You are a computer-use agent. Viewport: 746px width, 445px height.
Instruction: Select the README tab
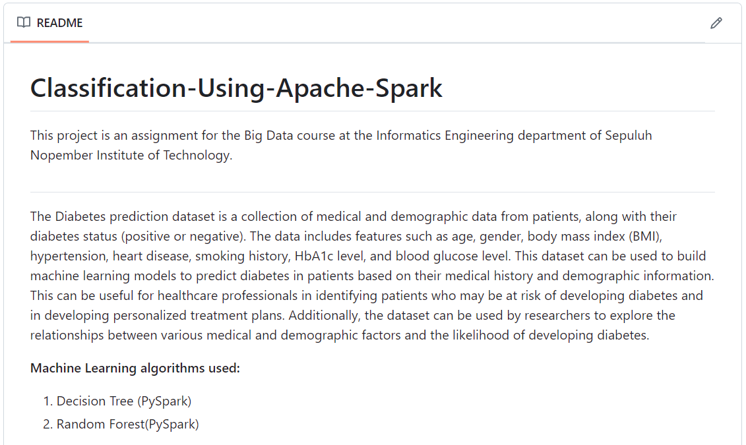(50, 23)
